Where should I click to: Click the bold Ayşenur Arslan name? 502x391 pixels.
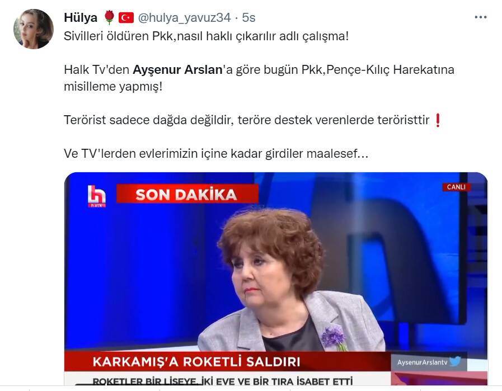point(177,69)
